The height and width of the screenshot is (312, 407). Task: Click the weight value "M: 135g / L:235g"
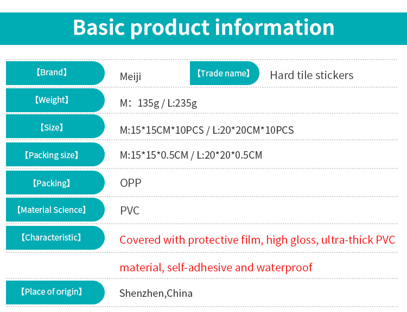point(158,103)
